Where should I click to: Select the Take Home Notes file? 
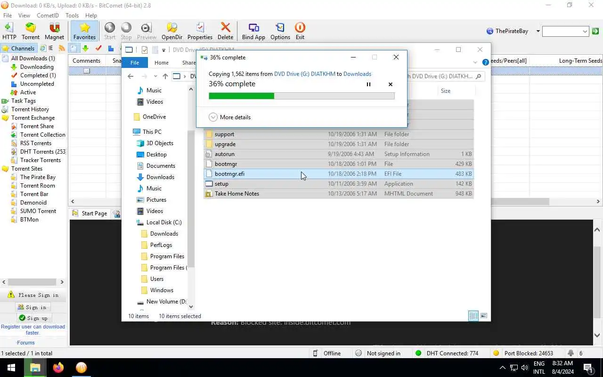pos(338,194)
